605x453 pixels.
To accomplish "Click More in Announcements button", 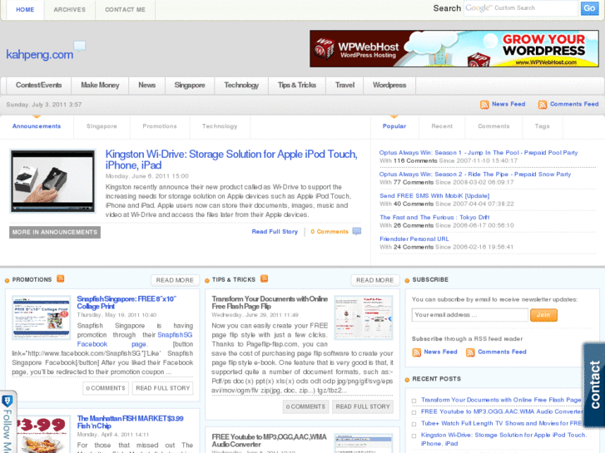I will 55,232.
